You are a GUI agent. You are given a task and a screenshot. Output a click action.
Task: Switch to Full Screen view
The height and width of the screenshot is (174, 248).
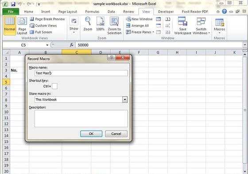(41, 32)
